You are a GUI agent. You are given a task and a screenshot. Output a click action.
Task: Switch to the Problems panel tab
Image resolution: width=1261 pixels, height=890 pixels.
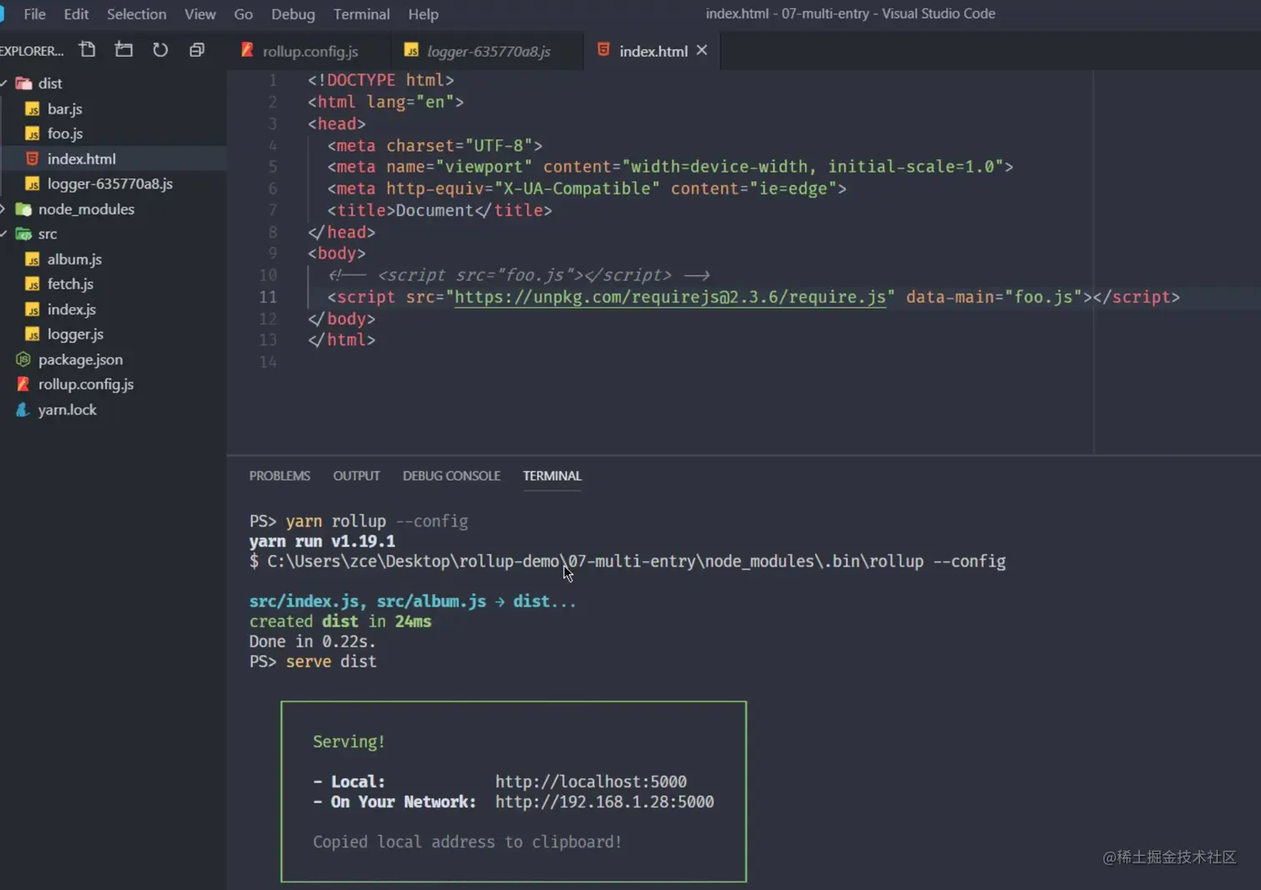pyautogui.click(x=279, y=475)
